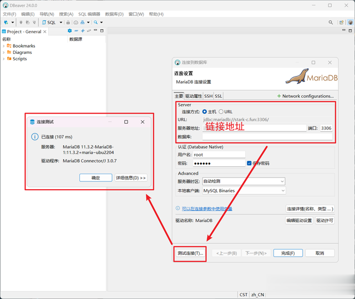Select the DBeaver perspective icon
The height and width of the screenshot is (299, 355).
(x=350, y=22)
